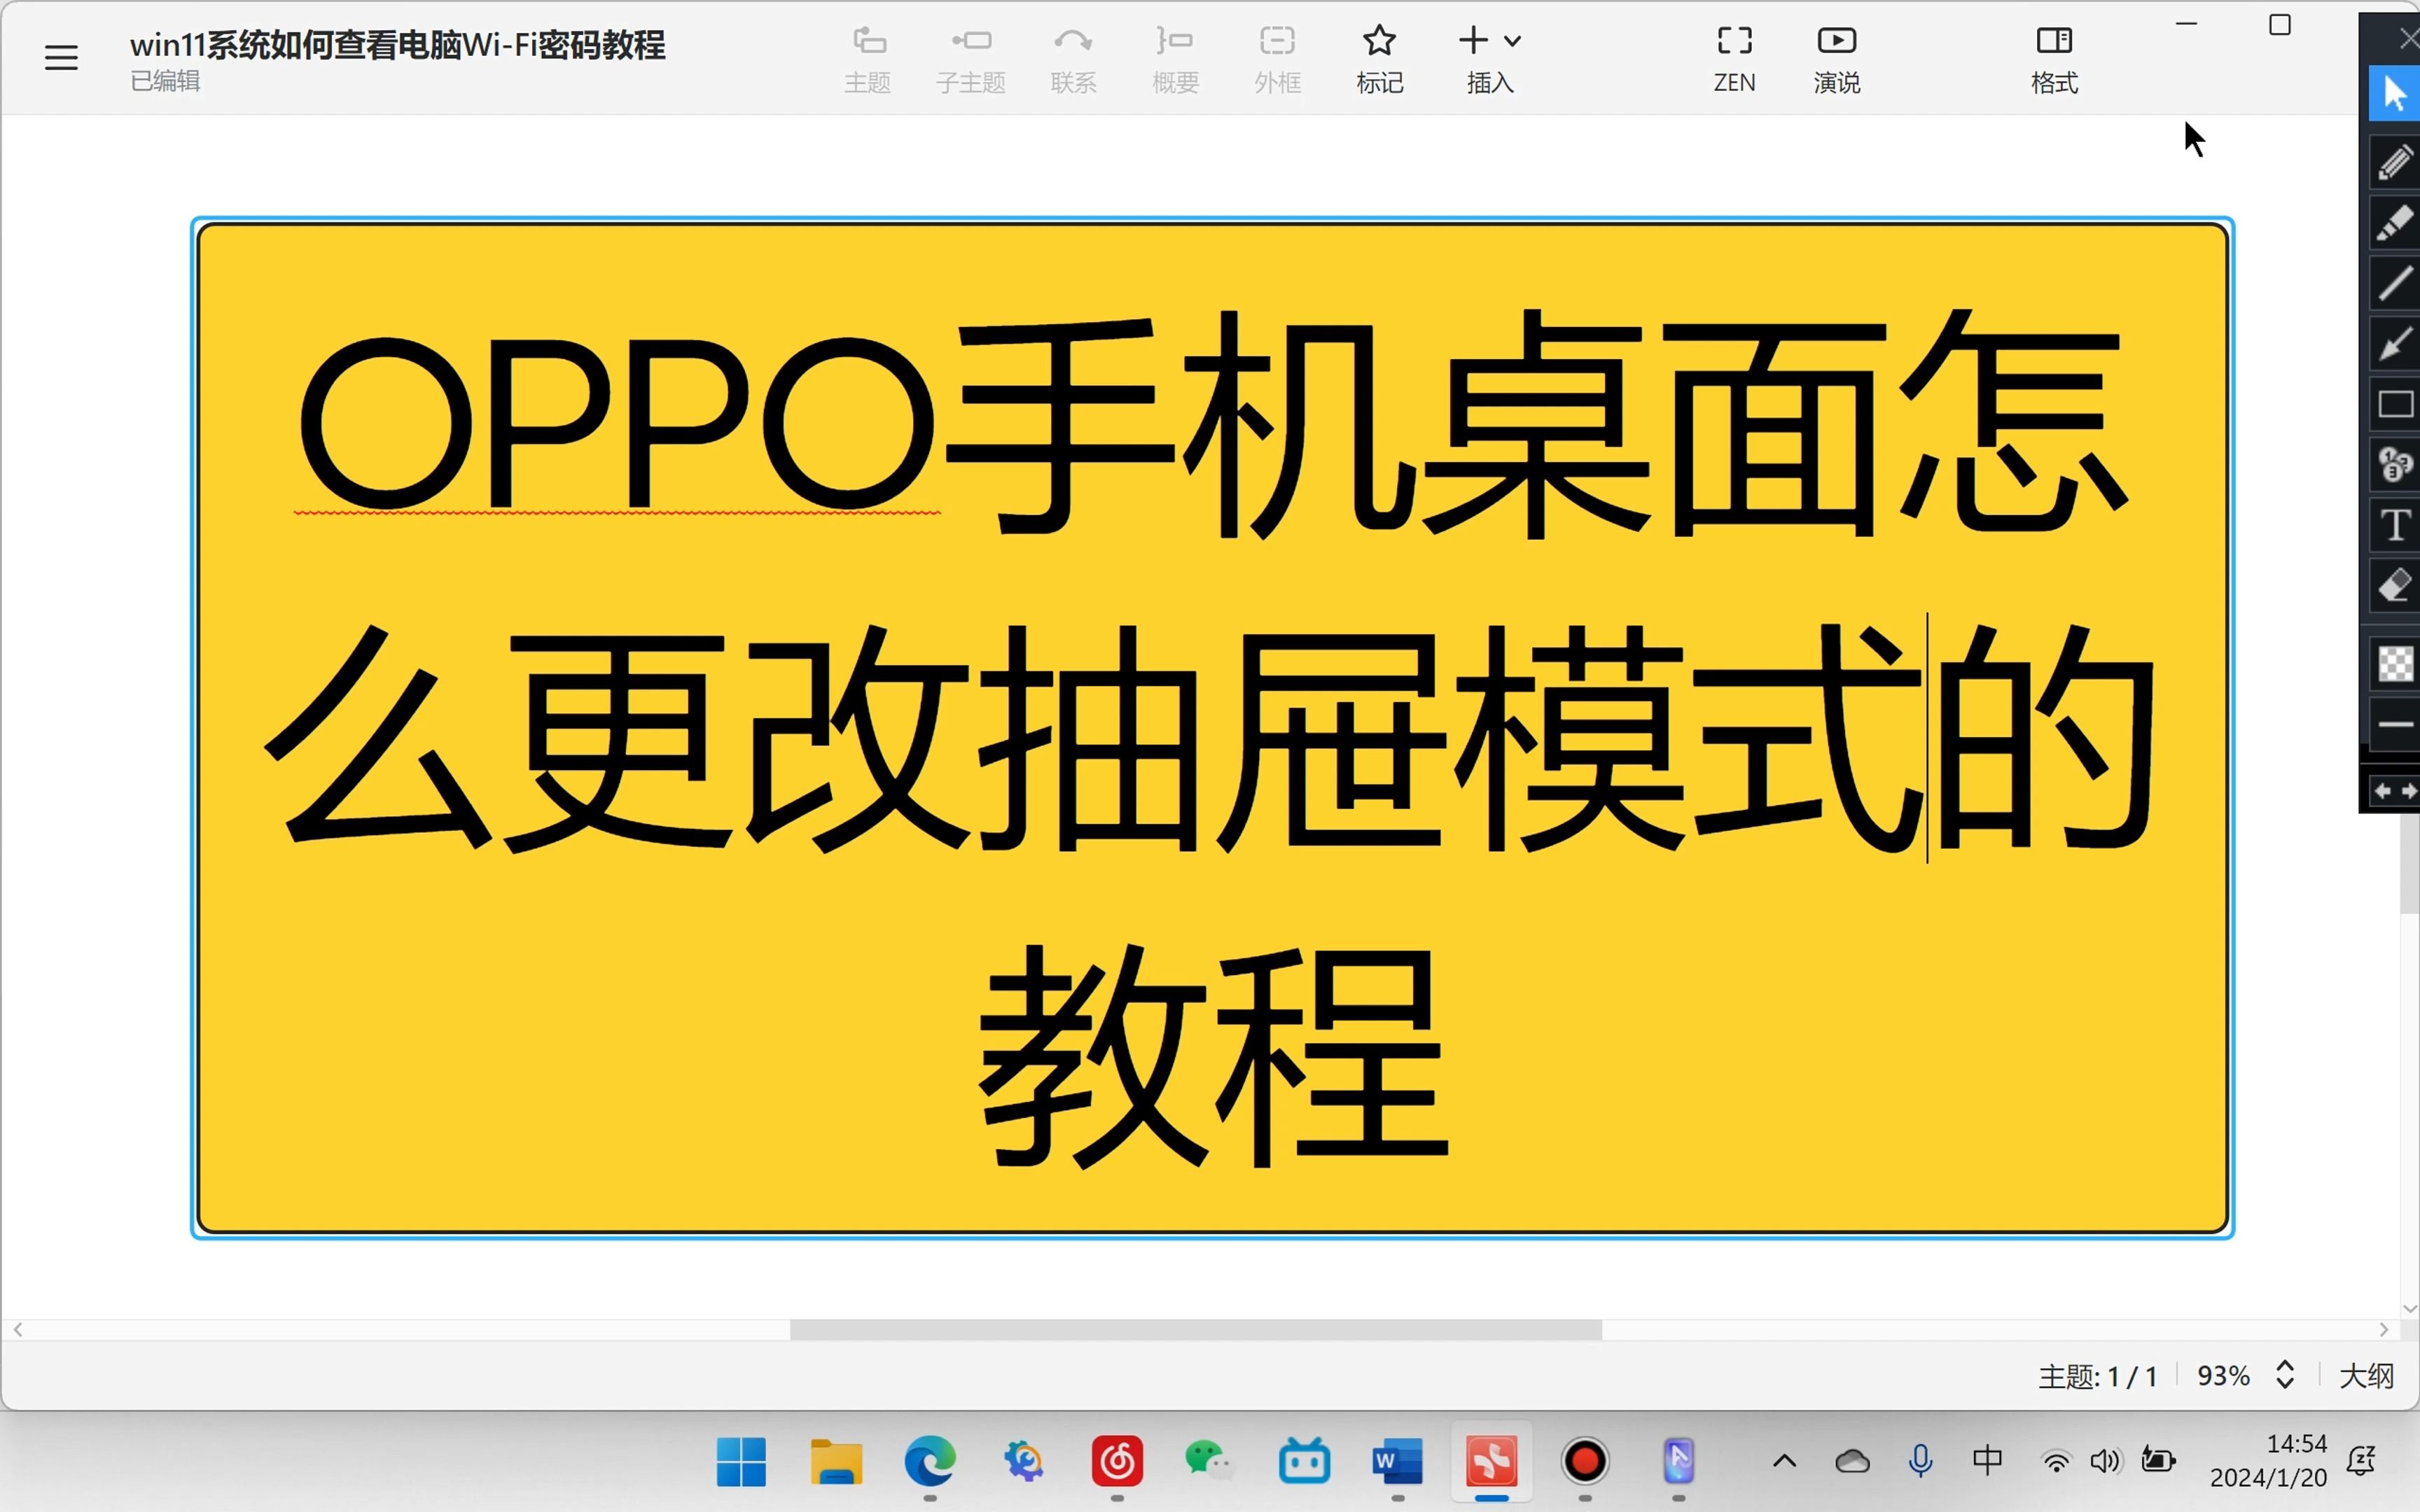Select the numbered step marker tool
This screenshot has height=1512, width=2420.
tap(2396, 465)
